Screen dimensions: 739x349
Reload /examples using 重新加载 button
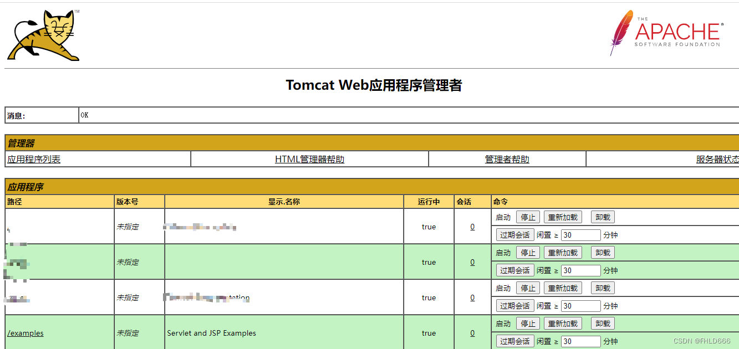pyautogui.click(x=562, y=323)
